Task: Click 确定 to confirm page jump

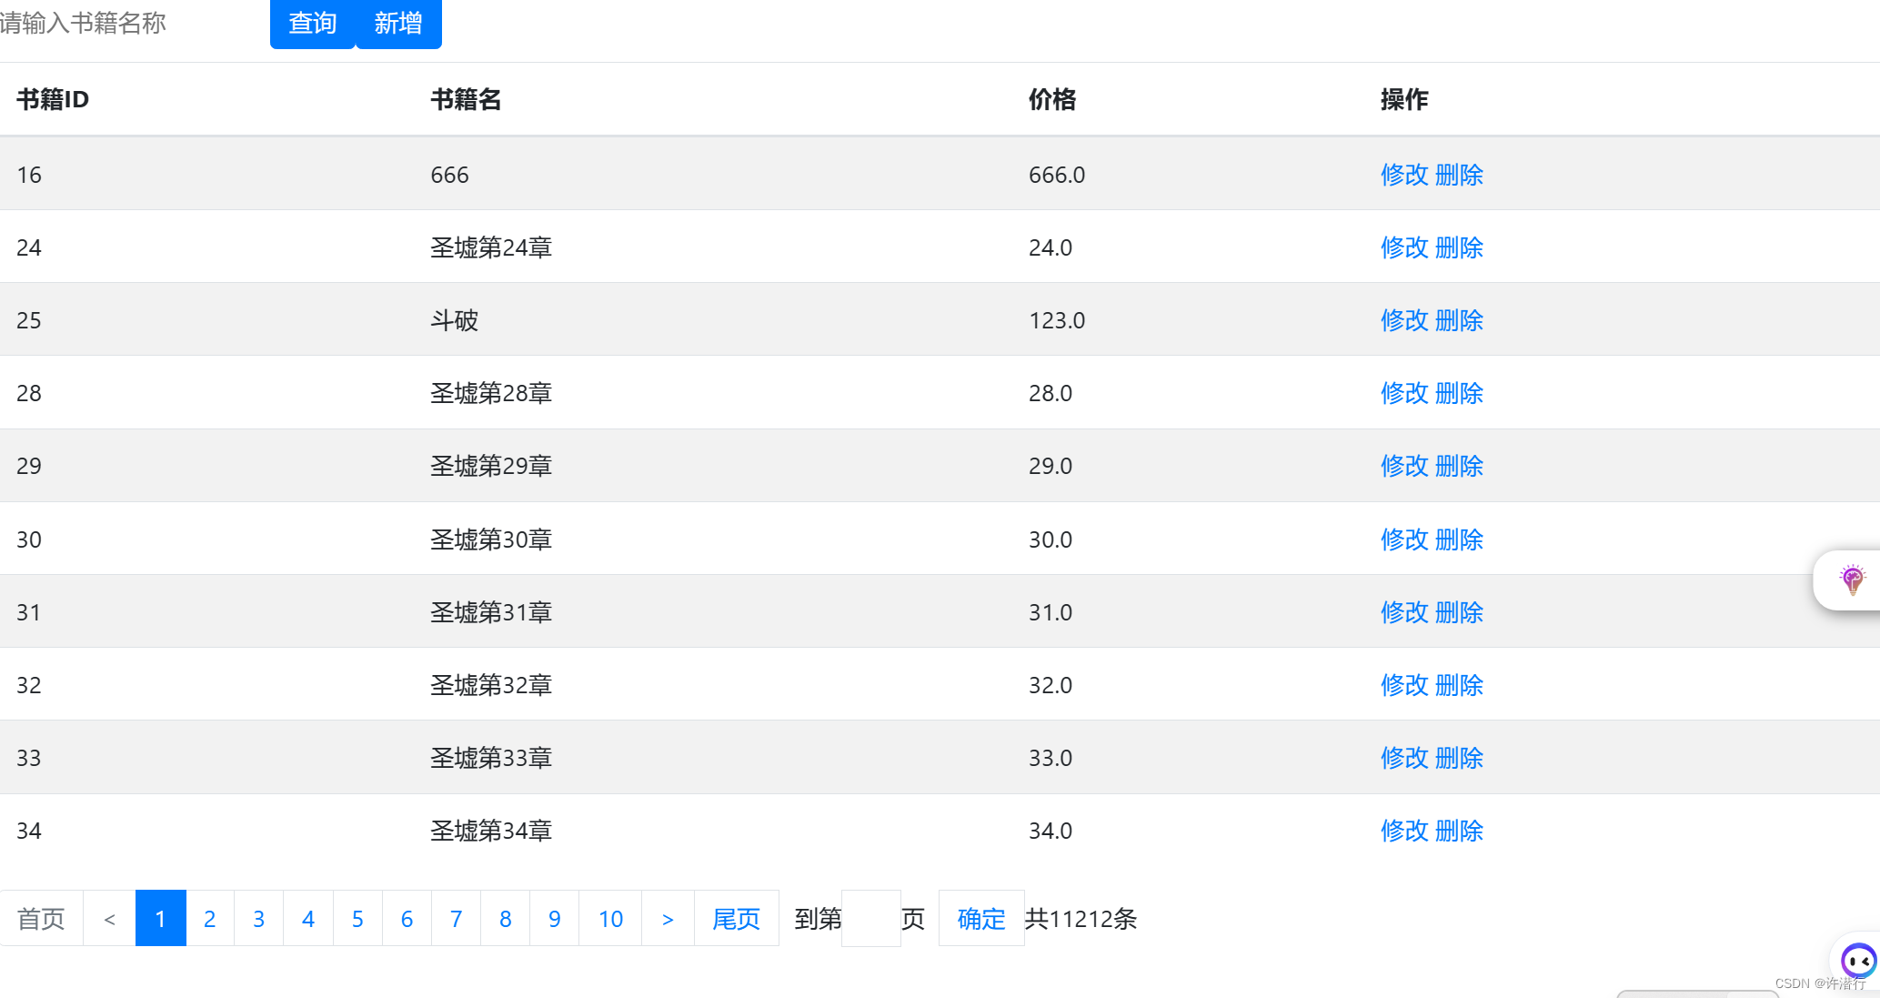Action: tap(980, 919)
